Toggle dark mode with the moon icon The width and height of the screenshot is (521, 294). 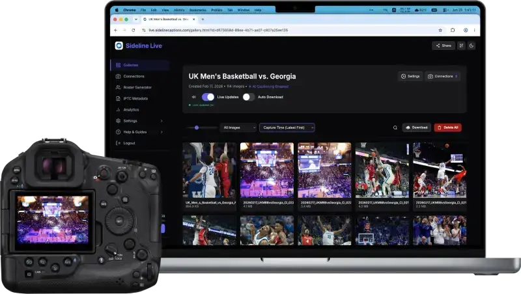[x=471, y=46]
